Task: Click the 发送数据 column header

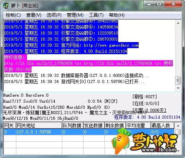Action: click(x=94, y=126)
